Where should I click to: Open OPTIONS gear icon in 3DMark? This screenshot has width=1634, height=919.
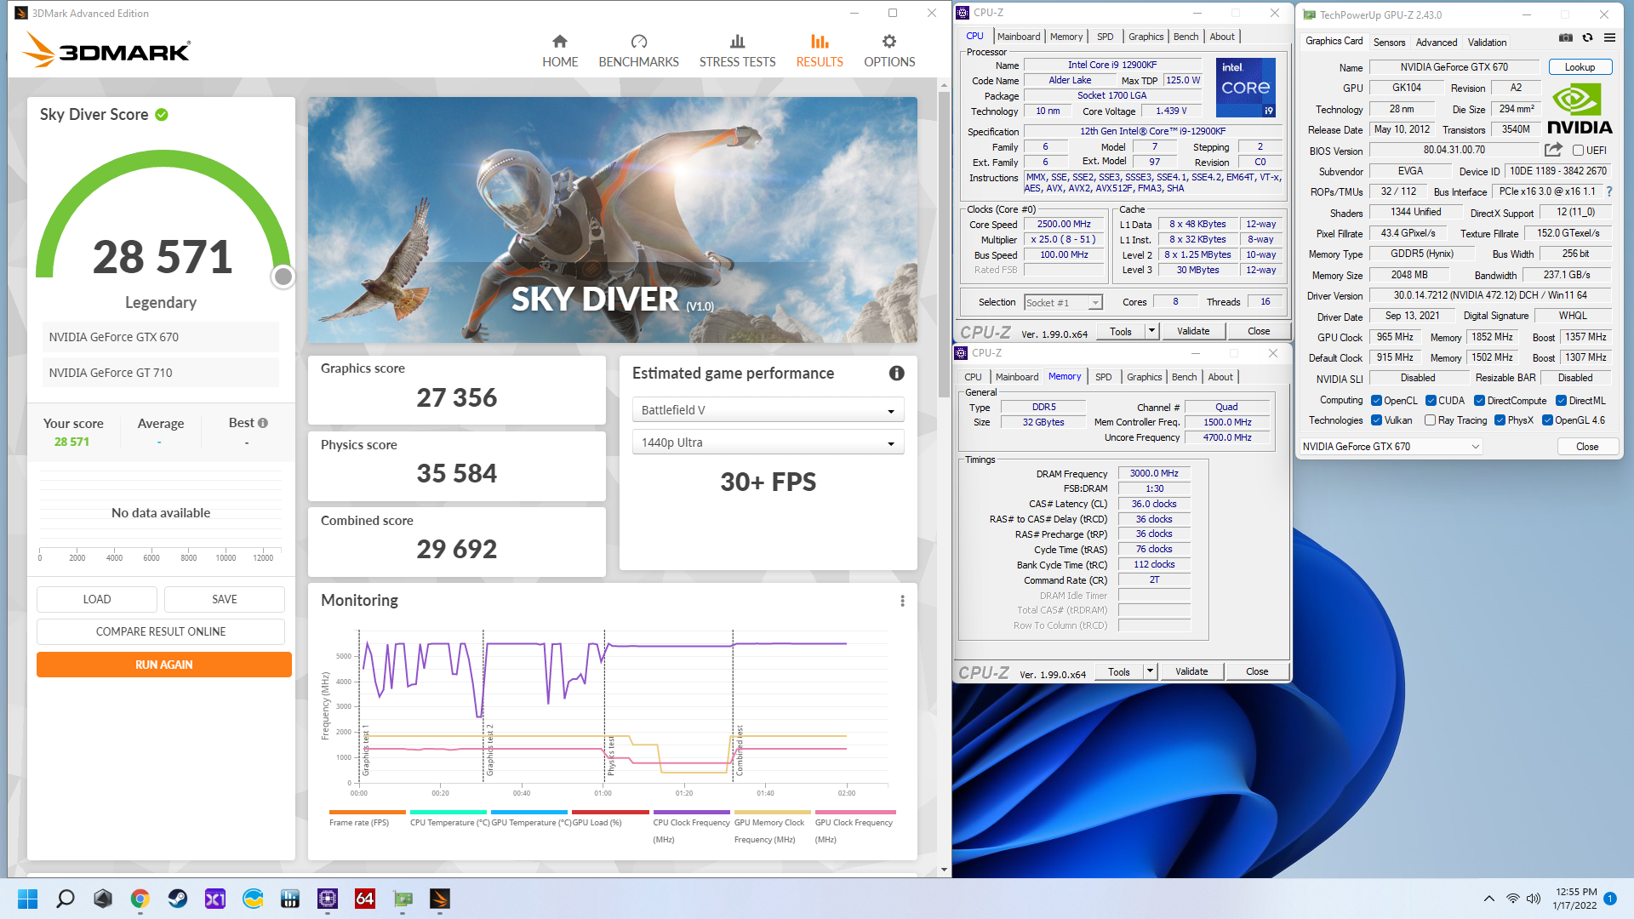pos(889,41)
